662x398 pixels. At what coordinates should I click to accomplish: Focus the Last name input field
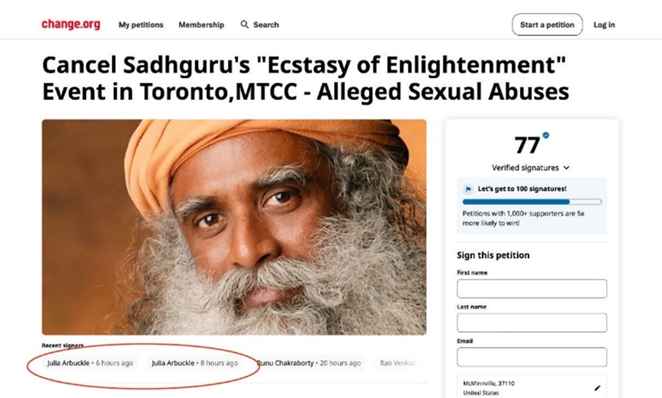532,323
